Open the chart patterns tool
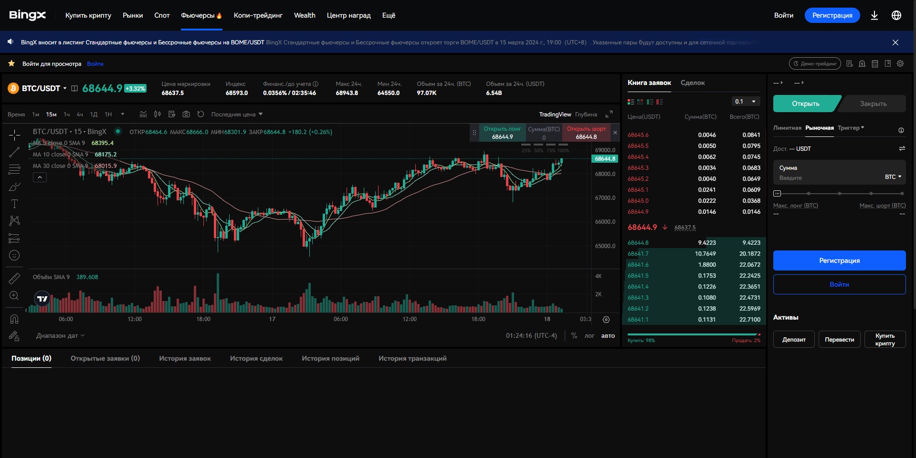 (x=14, y=221)
